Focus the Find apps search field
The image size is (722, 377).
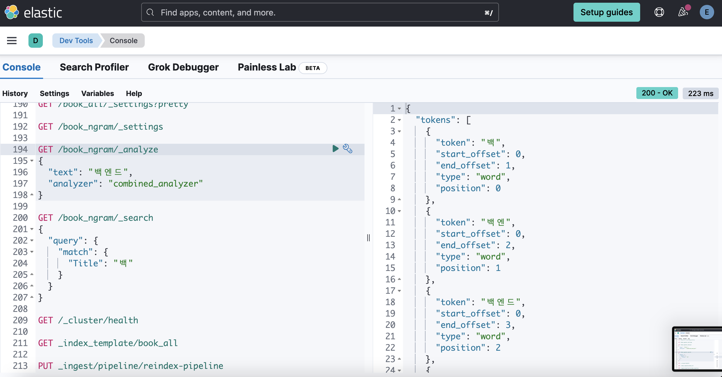pos(320,12)
